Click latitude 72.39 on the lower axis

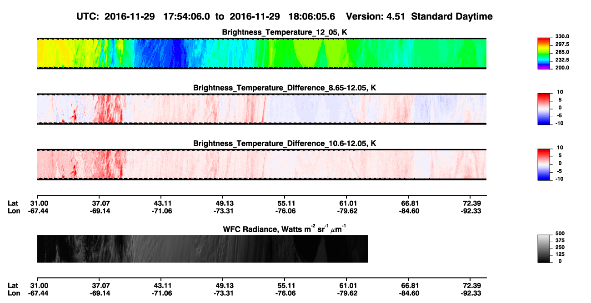[x=472, y=286]
